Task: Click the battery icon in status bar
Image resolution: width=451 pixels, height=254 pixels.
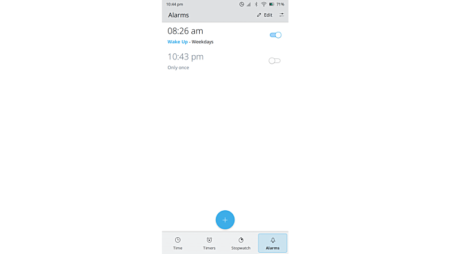Action: click(272, 4)
